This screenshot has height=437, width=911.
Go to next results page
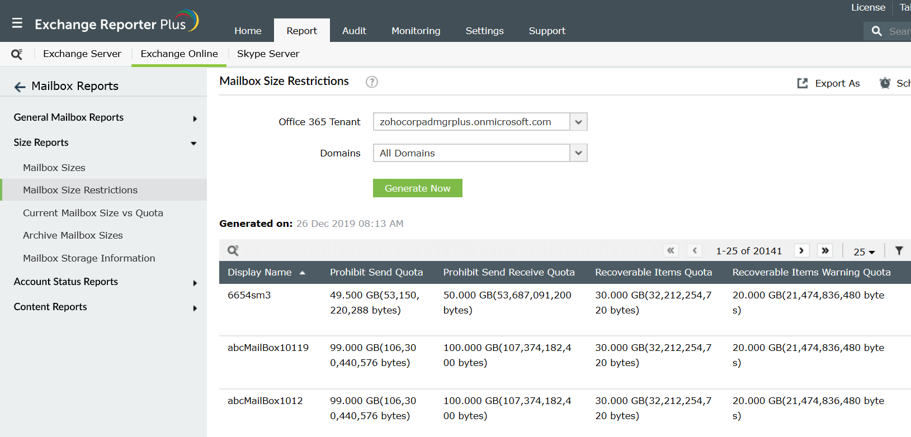pyautogui.click(x=801, y=250)
